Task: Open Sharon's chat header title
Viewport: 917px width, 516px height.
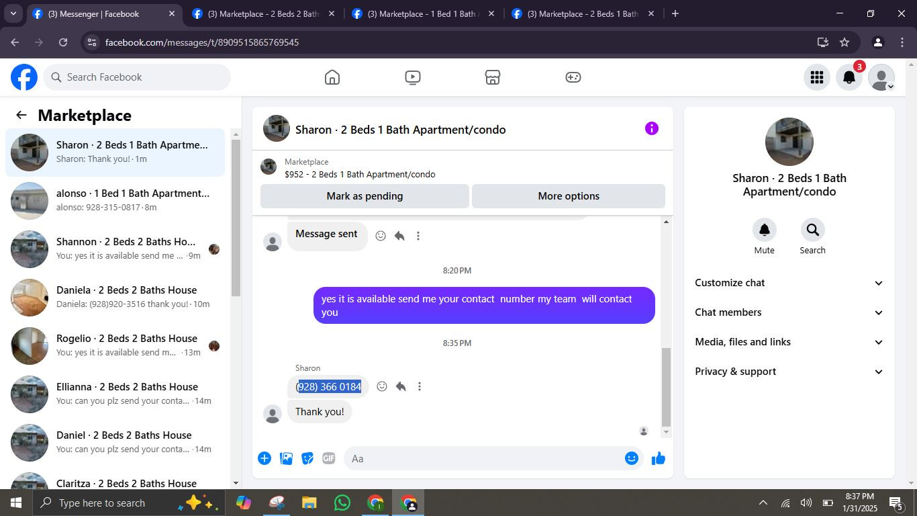Action: click(x=400, y=130)
